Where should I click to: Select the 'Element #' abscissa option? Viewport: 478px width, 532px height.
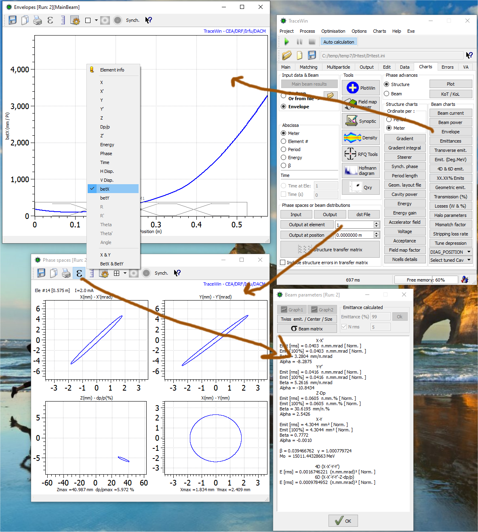(x=284, y=141)
